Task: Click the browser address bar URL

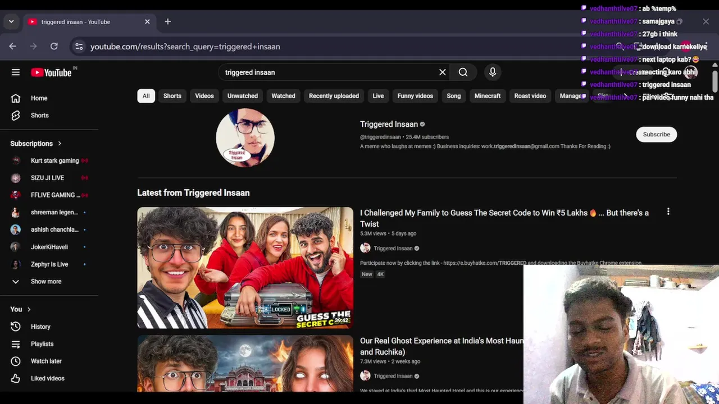Action: point(185,47)
